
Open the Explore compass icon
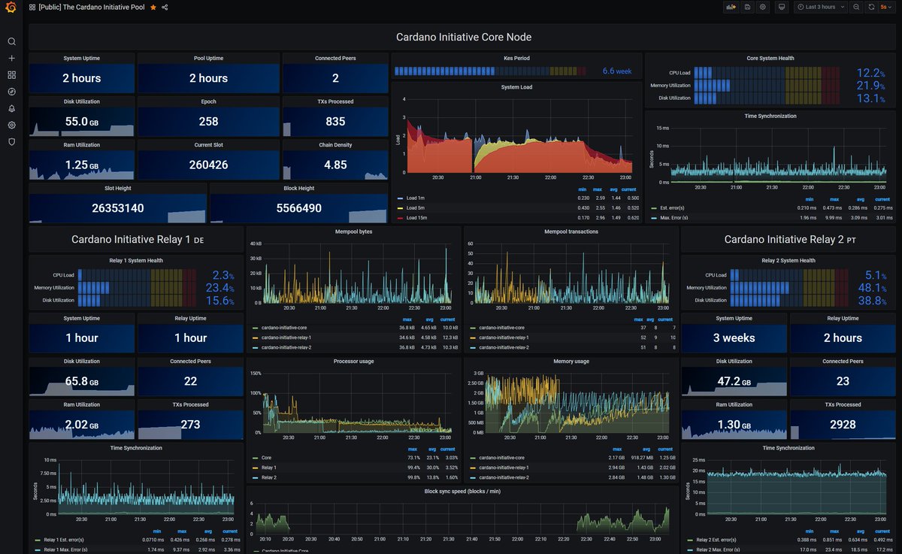point(11,92)
